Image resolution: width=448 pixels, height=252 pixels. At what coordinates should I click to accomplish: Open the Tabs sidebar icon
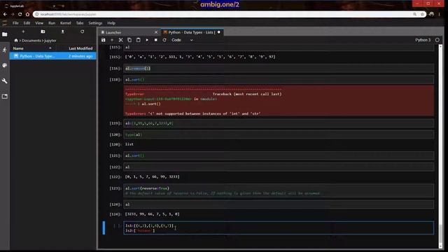[x=5, y=97]
